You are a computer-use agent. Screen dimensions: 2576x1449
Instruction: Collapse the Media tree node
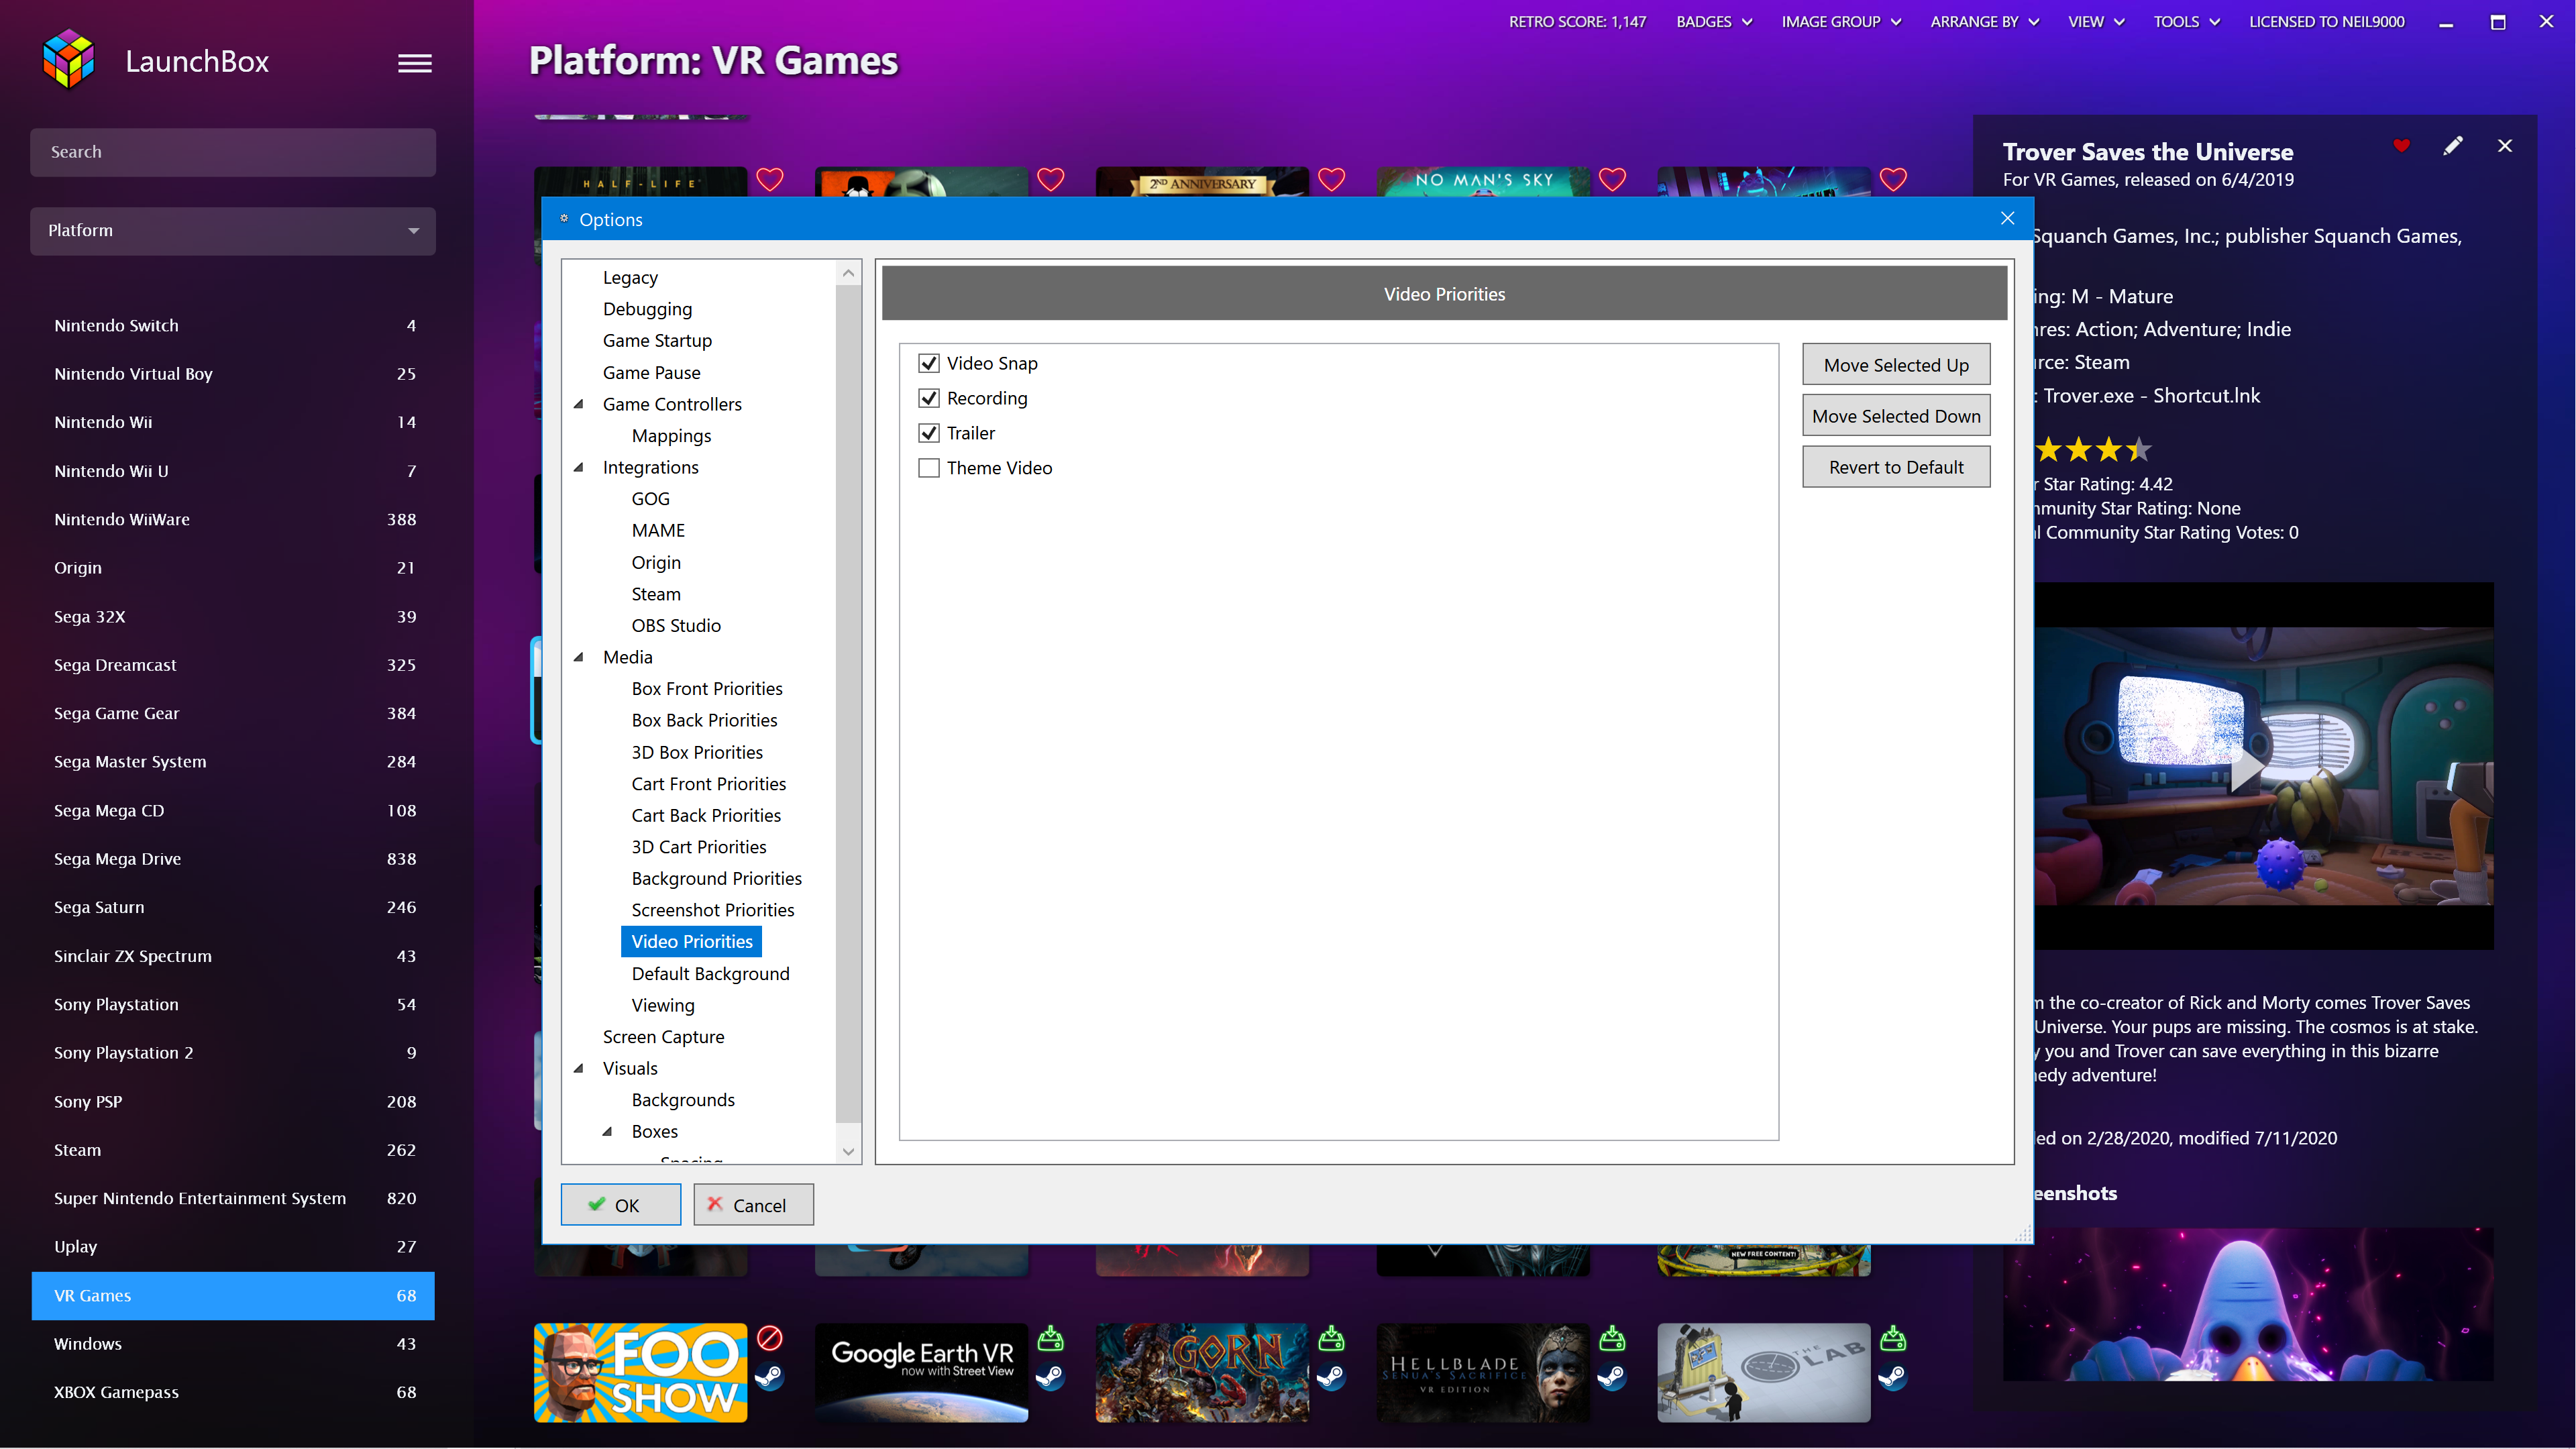point(578,657)
